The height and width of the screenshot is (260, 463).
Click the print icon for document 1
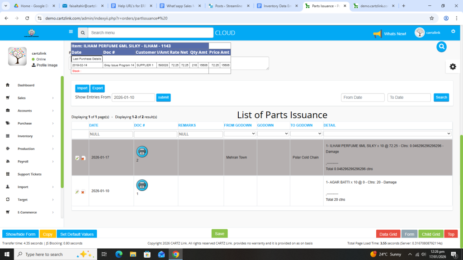coord(142,185)
